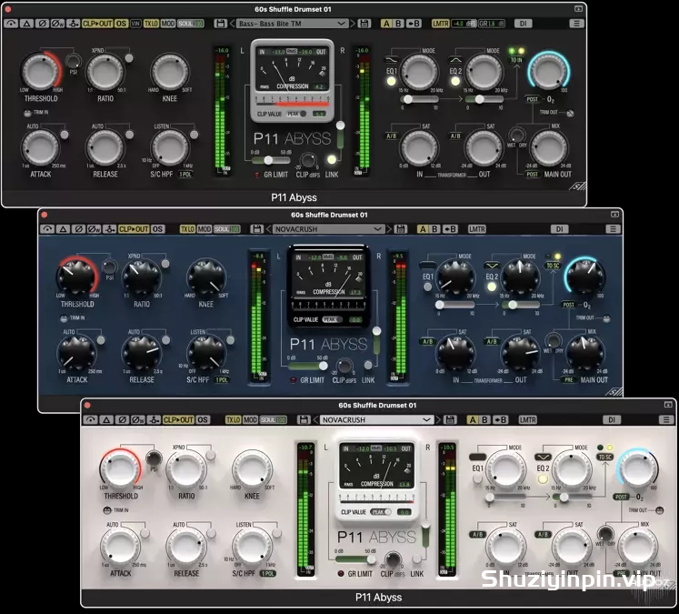
Task: Toggle LMTR limiter in top dark window
Action: pos(441,24)
